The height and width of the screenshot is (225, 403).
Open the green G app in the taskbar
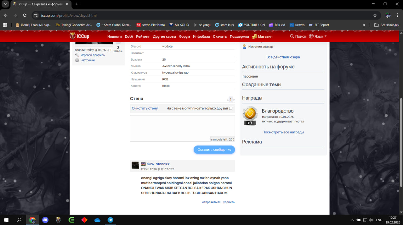point(71,220)
